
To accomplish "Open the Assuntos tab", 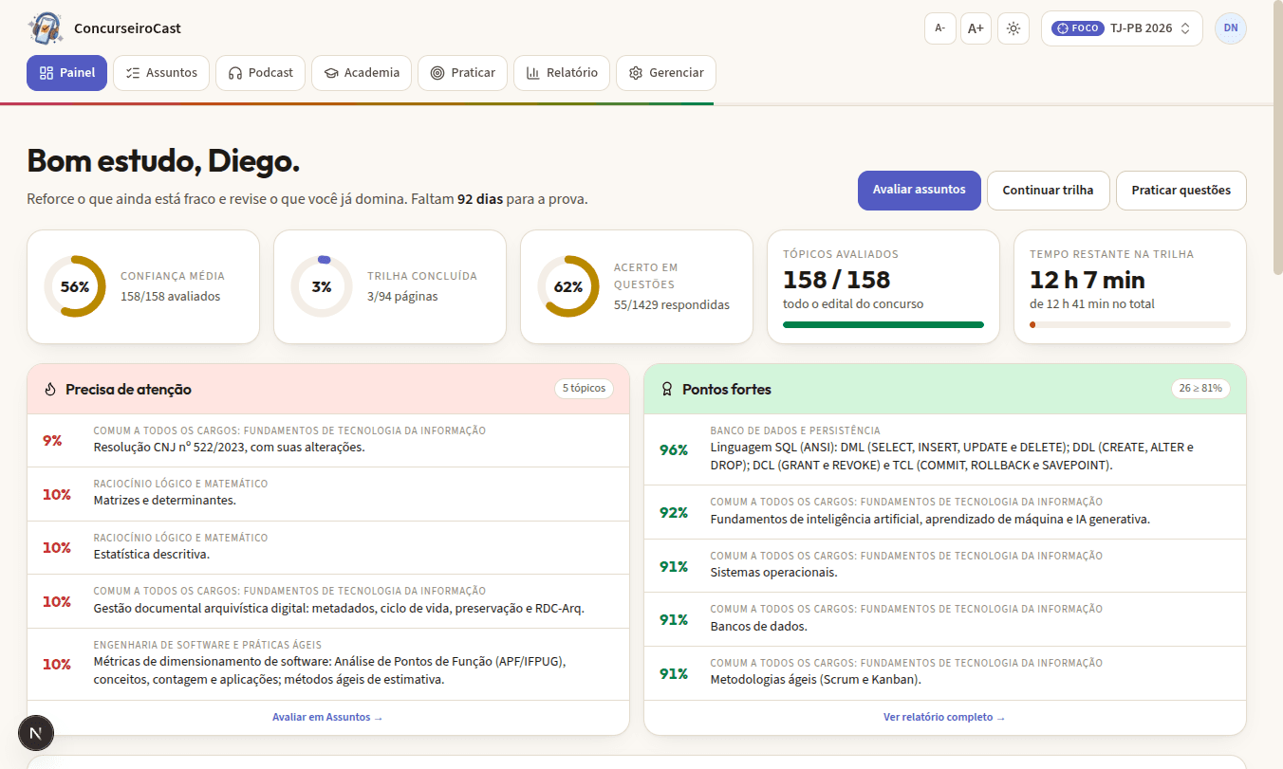I will [x=161, y=73].
